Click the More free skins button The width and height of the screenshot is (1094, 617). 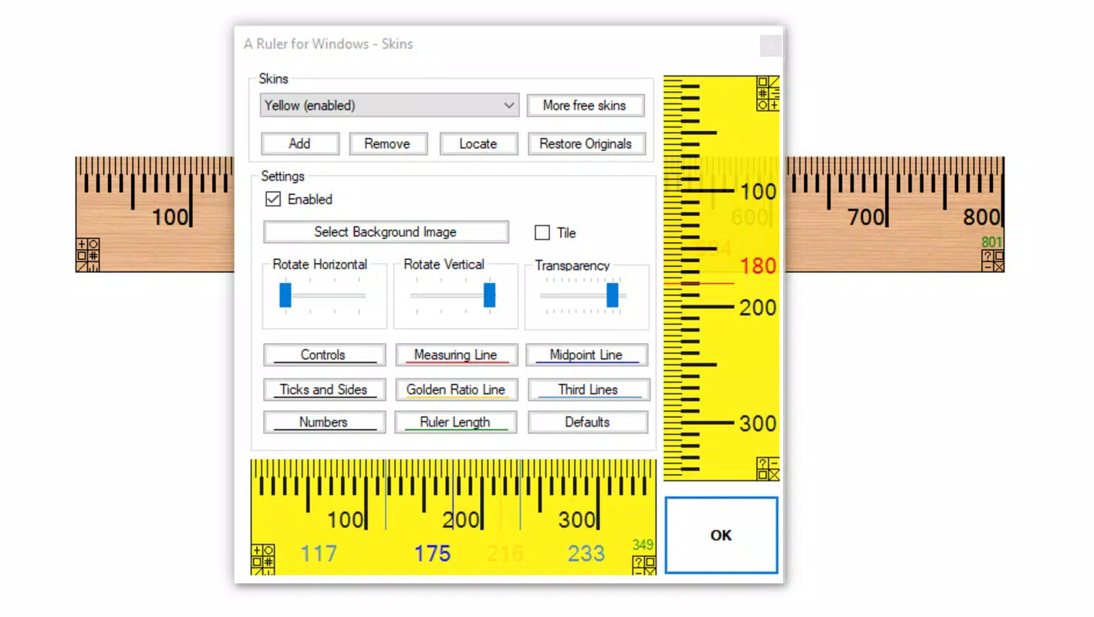(x=585, y=106)
